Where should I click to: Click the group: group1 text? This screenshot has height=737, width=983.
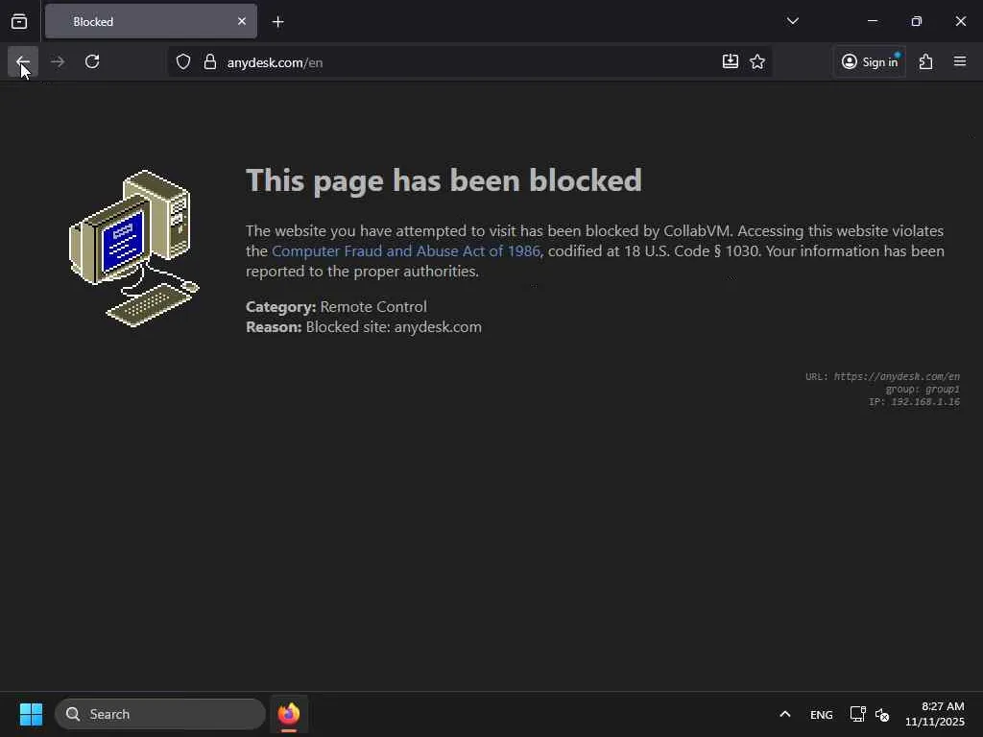click(923, 389)
